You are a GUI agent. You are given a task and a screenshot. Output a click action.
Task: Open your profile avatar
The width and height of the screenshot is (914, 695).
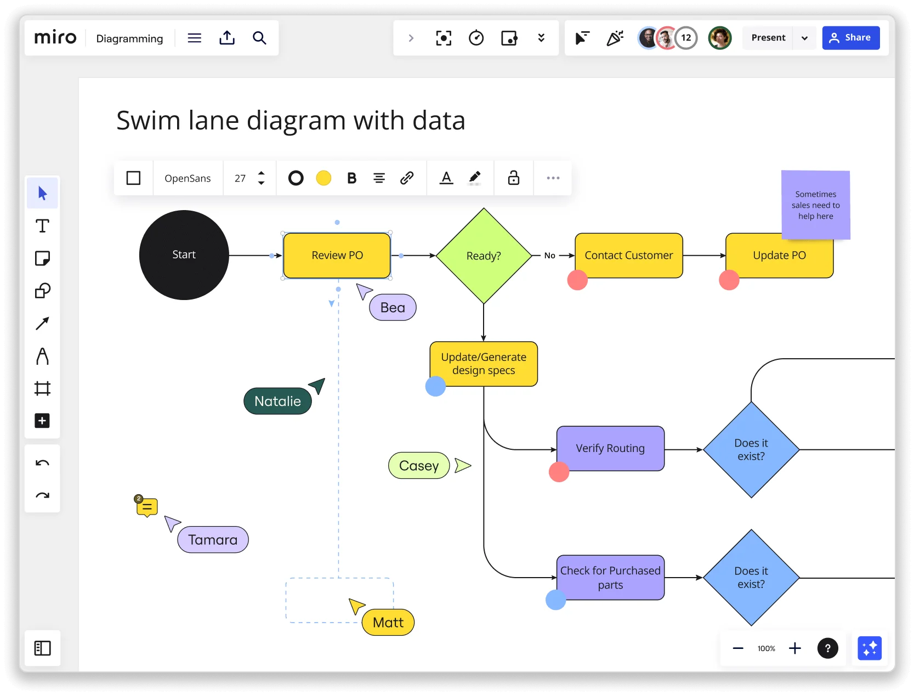720,38
